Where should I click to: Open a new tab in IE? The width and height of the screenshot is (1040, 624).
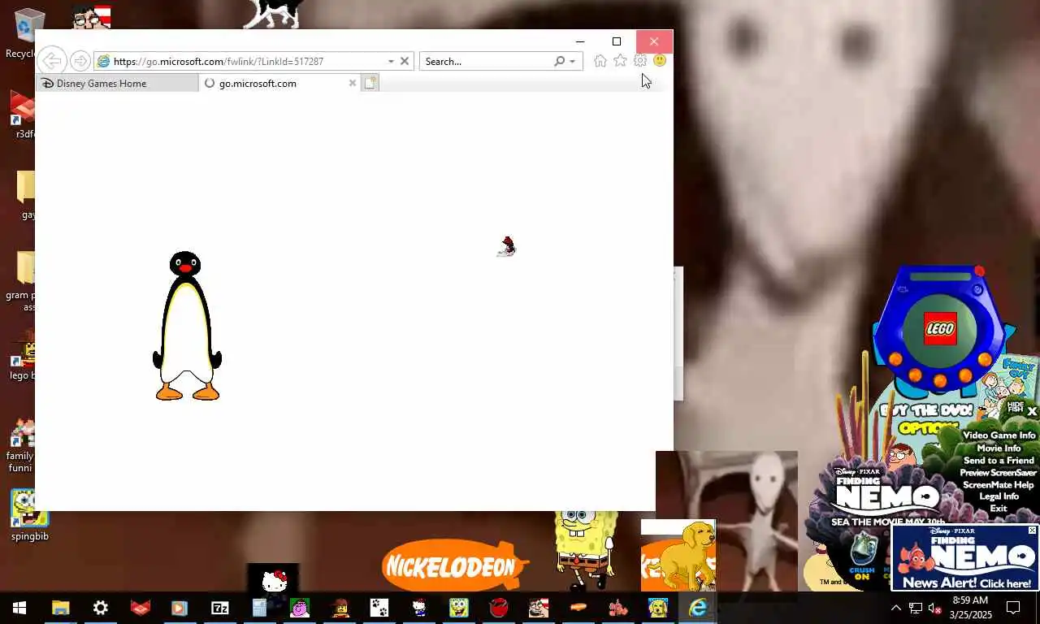370,83
